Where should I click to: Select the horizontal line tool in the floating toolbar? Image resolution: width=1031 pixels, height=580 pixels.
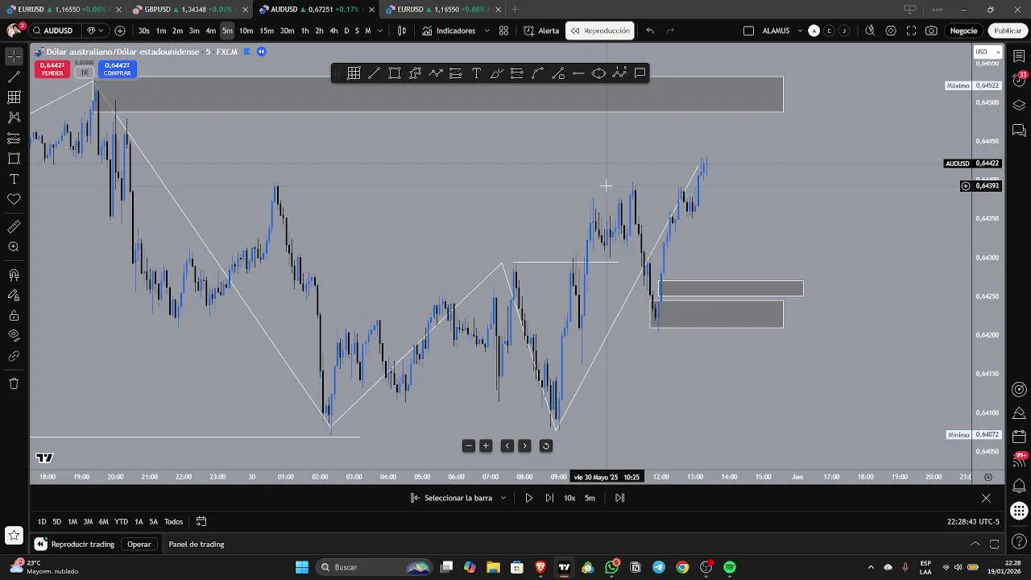coord(578,73)
